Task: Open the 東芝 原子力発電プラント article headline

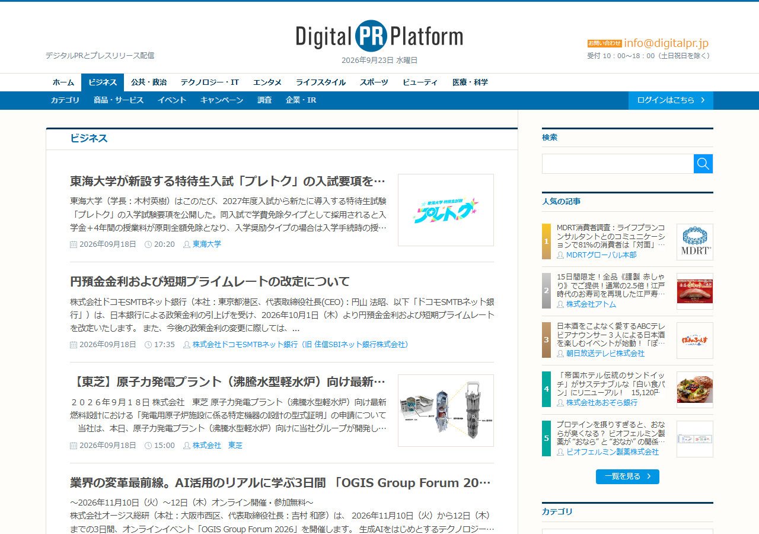Action: (228, 382)
